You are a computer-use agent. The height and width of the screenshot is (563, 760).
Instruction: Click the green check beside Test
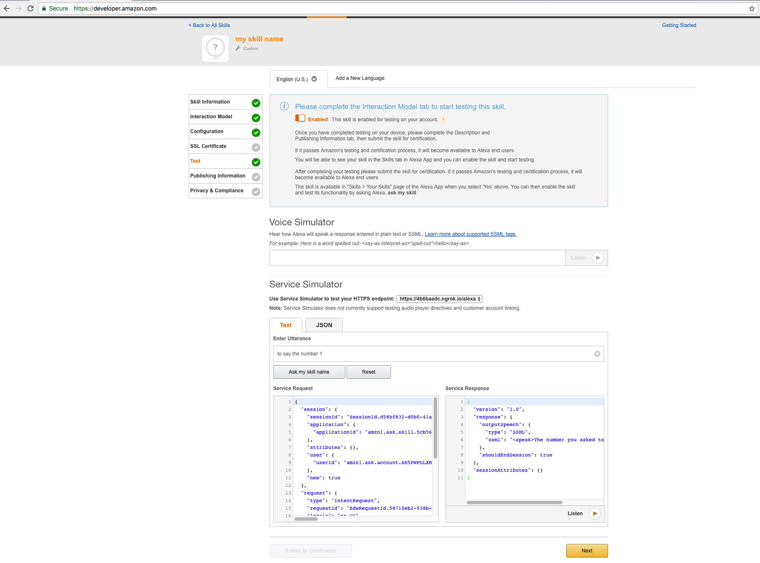[x=256, y=162]
